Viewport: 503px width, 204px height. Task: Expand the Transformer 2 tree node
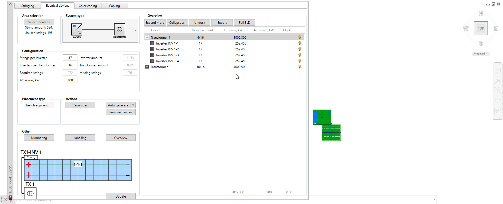(x=147, y=67)
